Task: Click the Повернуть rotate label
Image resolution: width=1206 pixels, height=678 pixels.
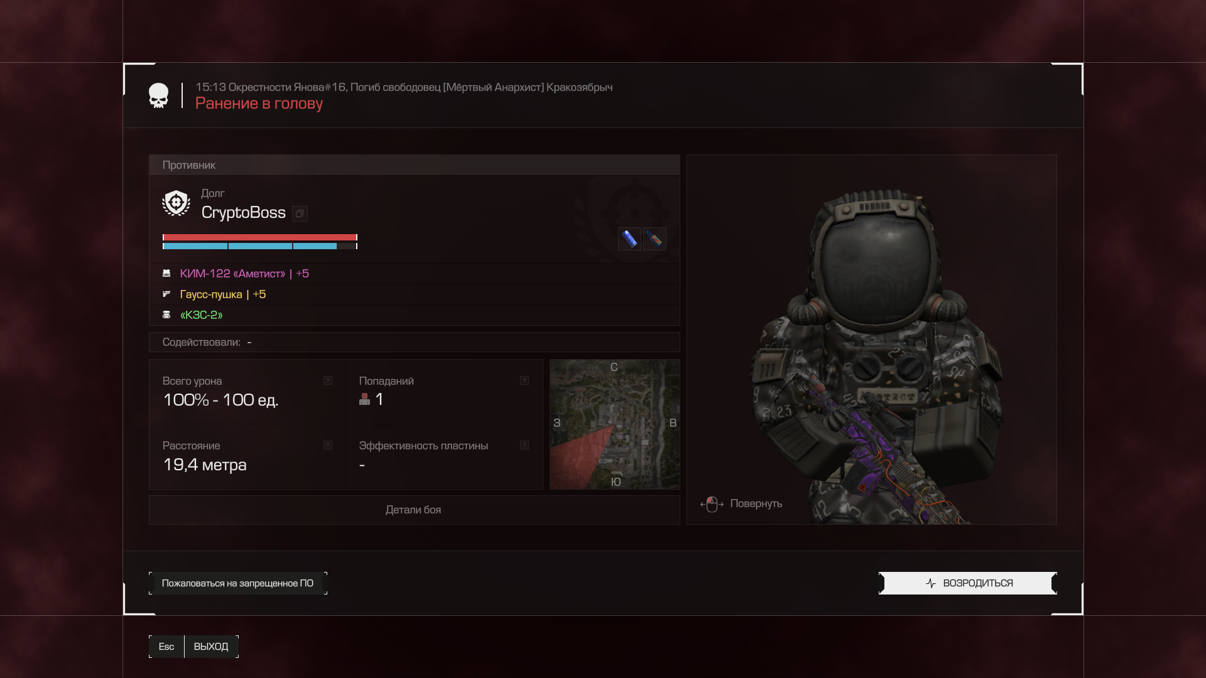Action: point(756,503)
